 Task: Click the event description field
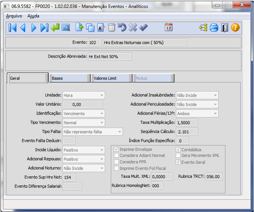pos(145,43)
